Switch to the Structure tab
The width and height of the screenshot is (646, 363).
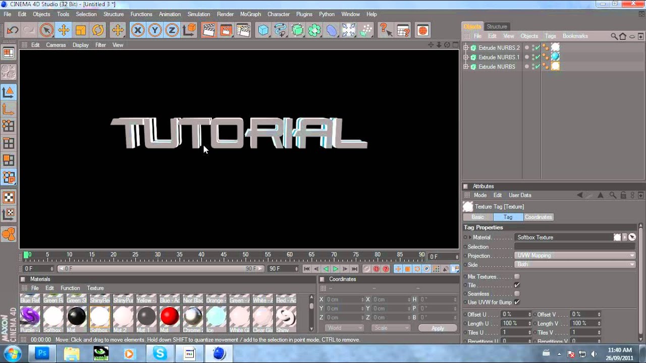(497, 26)
